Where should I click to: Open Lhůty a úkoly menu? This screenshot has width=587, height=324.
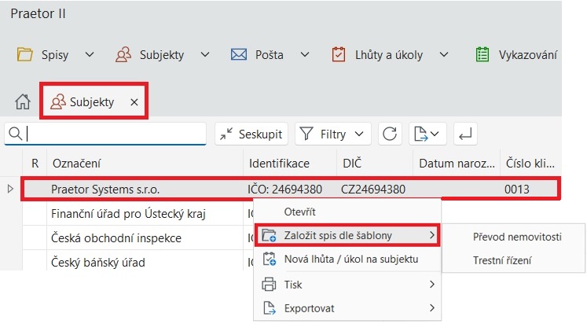390,54
